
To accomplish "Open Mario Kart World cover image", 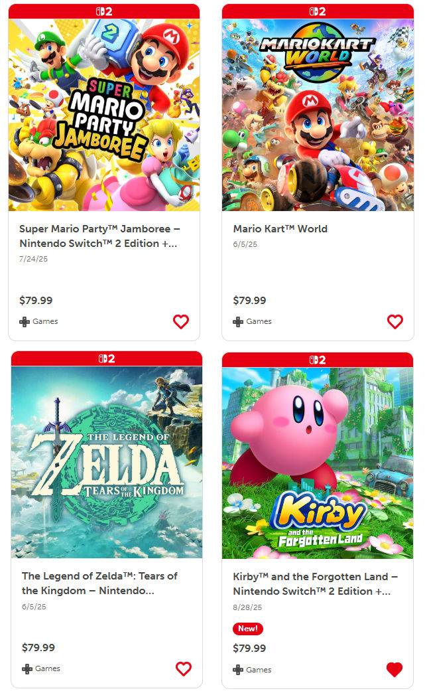I will [x=318, y=115].
